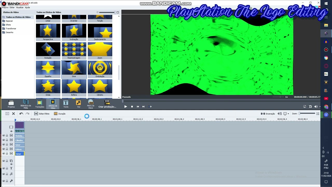Screen dimensions: 332x187
Task: Select the Desenho folder
Action: [8, 32]
